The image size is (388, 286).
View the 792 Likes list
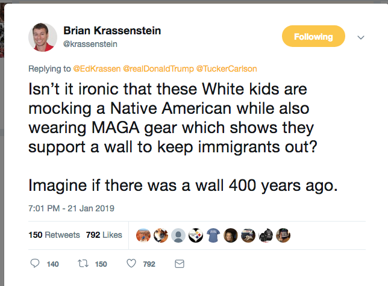(x=104, y=235)
